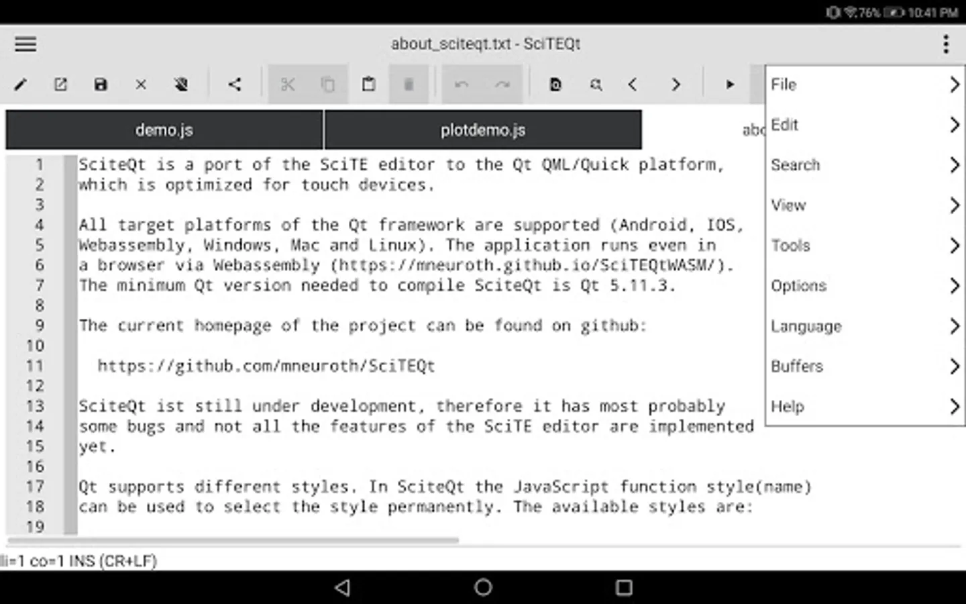Expand Options submenu chevron
The width and height of the screenshot is (966, 604).
[955, 286]
